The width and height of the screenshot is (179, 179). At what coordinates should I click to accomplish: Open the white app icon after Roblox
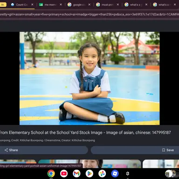[x=128, y=173]
